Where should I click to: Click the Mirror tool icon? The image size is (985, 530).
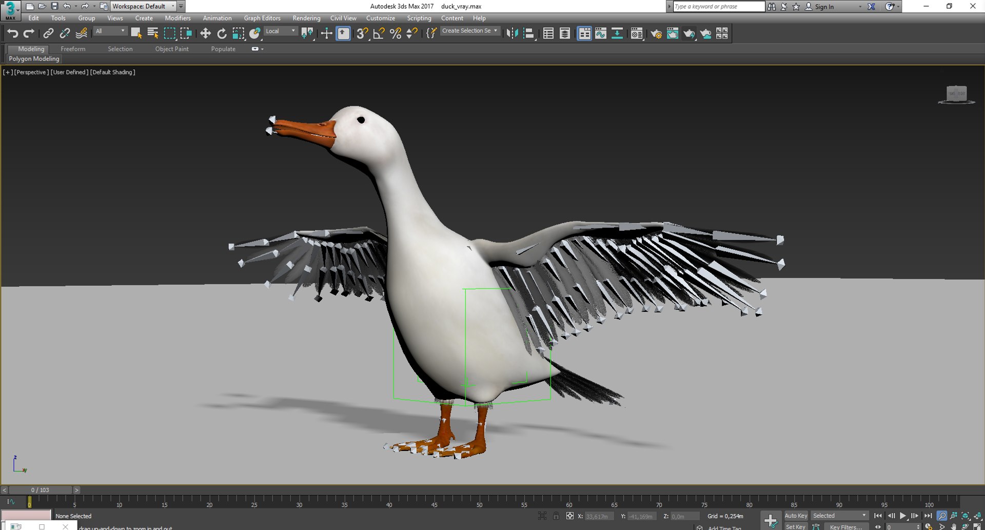coord(512,33)
